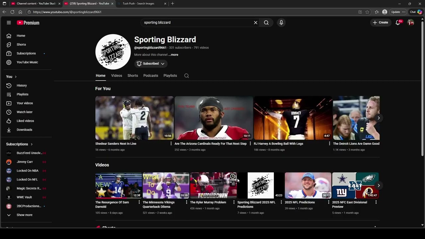Open options for Minnesota Vikings video
The image size is (425, 239).
tap(187, 202)
